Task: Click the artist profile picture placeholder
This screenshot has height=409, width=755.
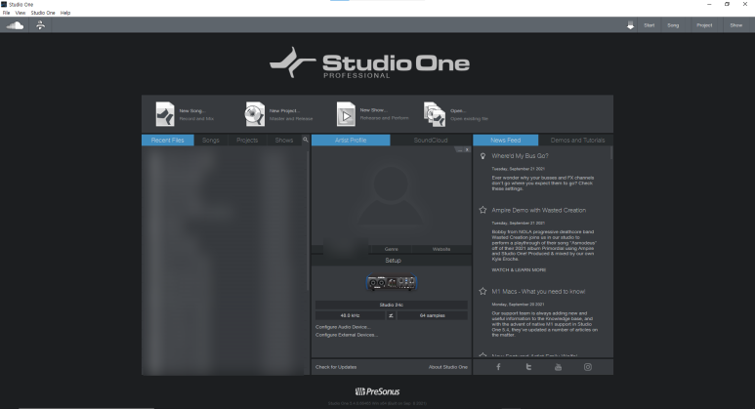Action: [391, 195]
